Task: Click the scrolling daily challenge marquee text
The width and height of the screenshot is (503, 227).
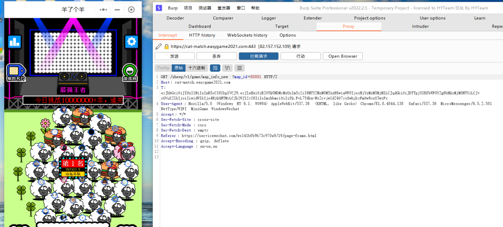Action: click(x=73, y=100)
